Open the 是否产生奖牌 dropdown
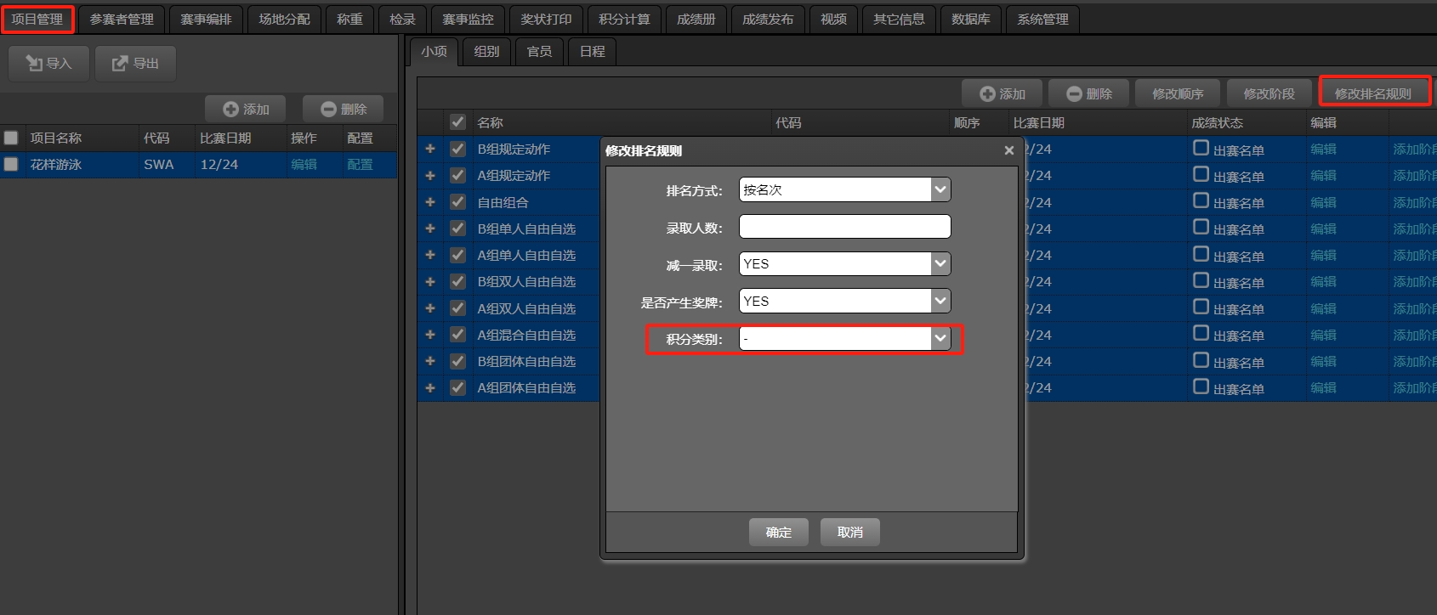 940,302
